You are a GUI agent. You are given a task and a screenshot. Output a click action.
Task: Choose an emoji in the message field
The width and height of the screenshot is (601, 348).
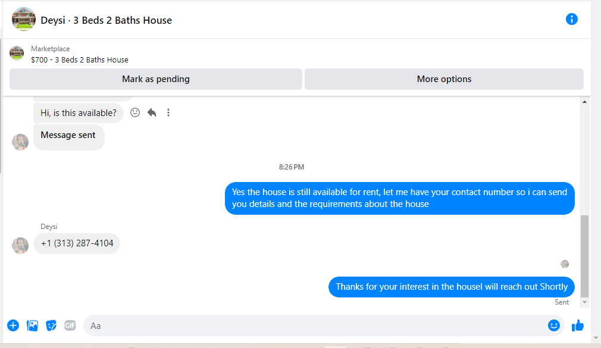click(x=554, y=325)
